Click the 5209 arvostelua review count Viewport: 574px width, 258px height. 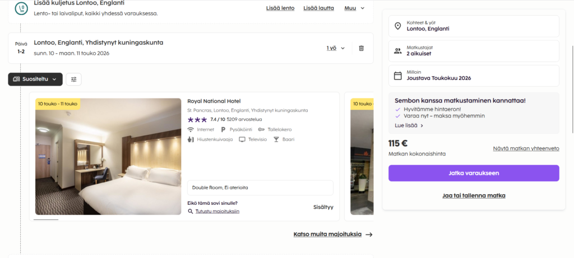(244, 120)
